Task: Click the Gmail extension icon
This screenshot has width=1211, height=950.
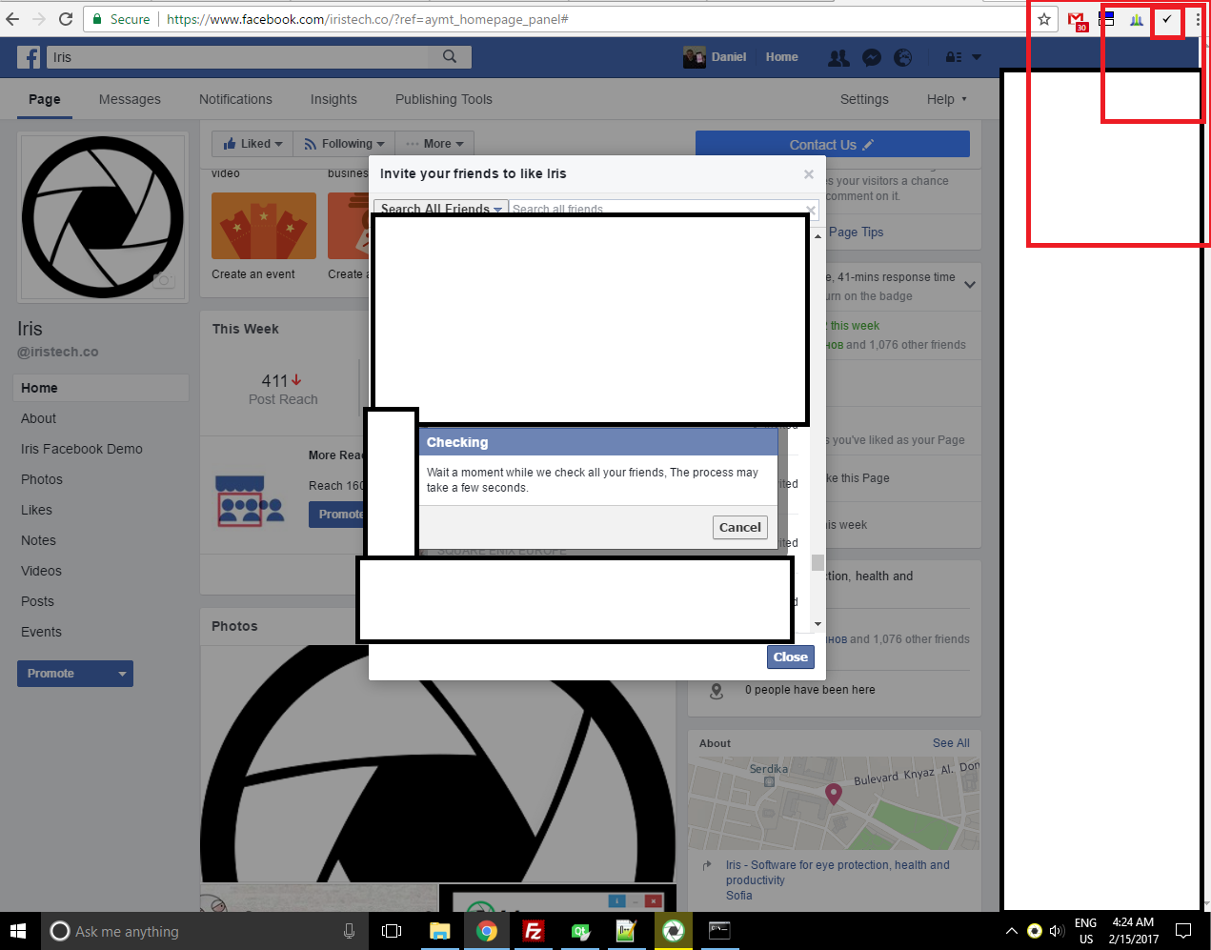Action: 1077,20
